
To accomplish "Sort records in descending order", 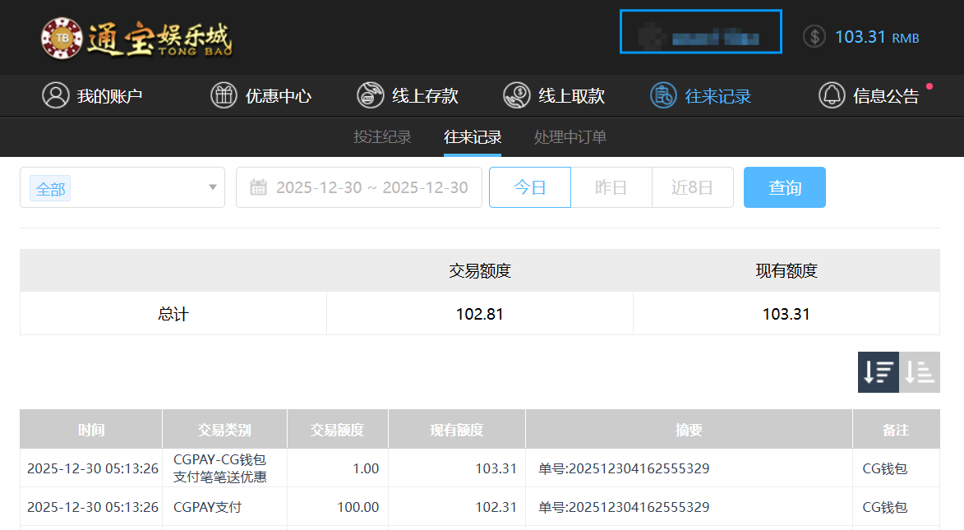I will pos(878,372).
